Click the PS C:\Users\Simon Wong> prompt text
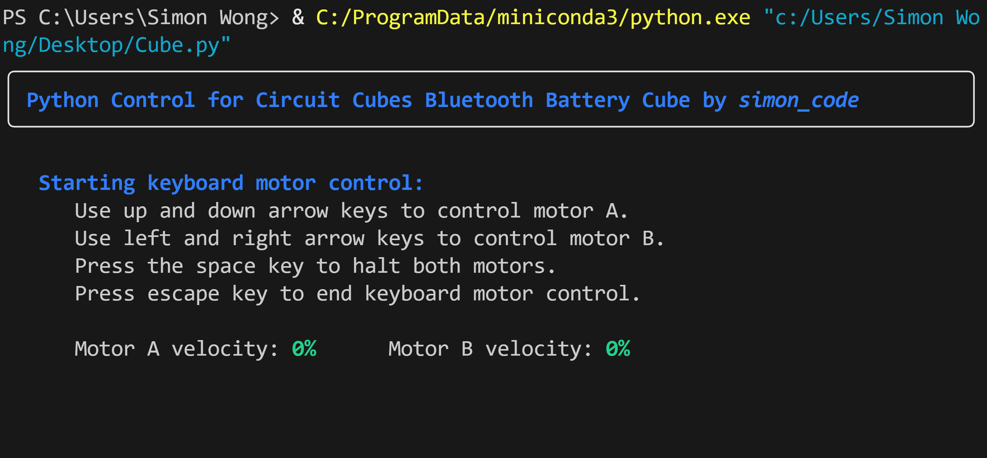Image resolution: width=987 pixels, height=458 pixels. coord(141,18)
